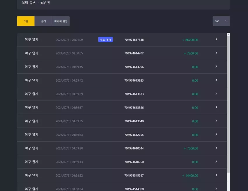248x191 pixels.
Task: Open the 300 page-size dropdown
Action: [221, 21]
